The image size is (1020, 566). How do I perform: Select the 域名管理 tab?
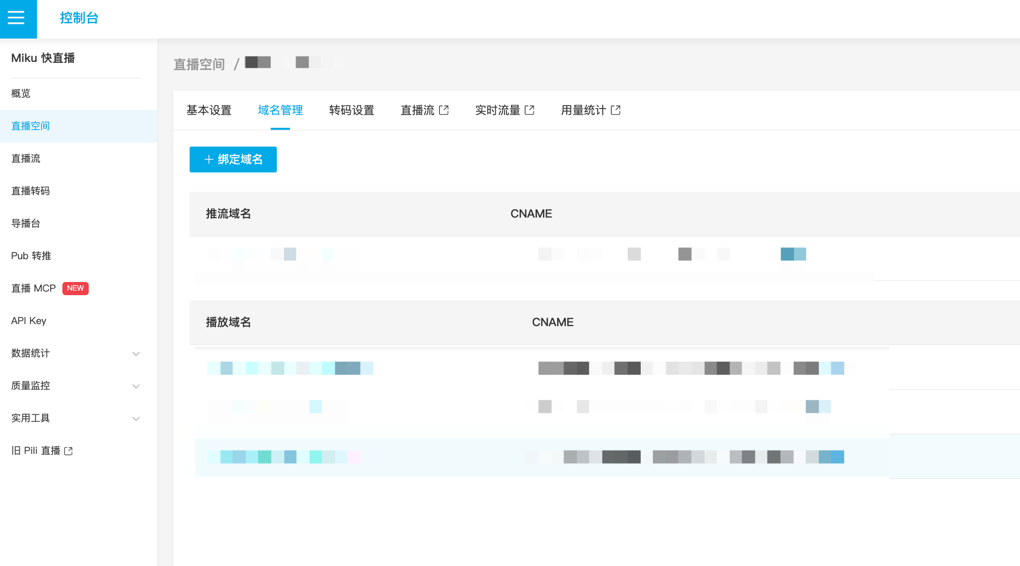pyautogui.click(x=280, y=110)
